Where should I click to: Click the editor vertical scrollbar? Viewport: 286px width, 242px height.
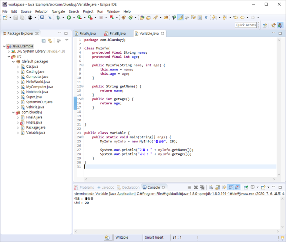tap(279, 107)
